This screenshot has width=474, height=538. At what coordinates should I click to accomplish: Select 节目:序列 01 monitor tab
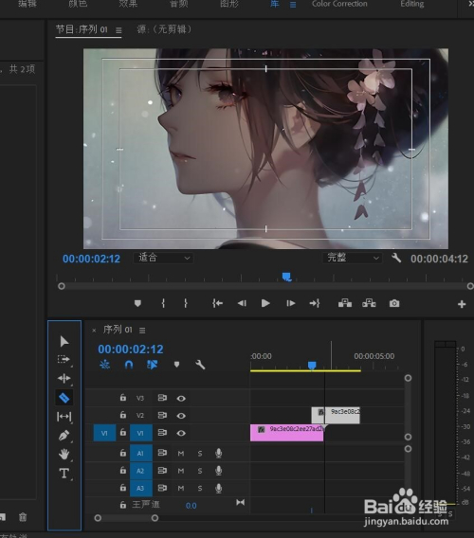[x=82, y=29]
